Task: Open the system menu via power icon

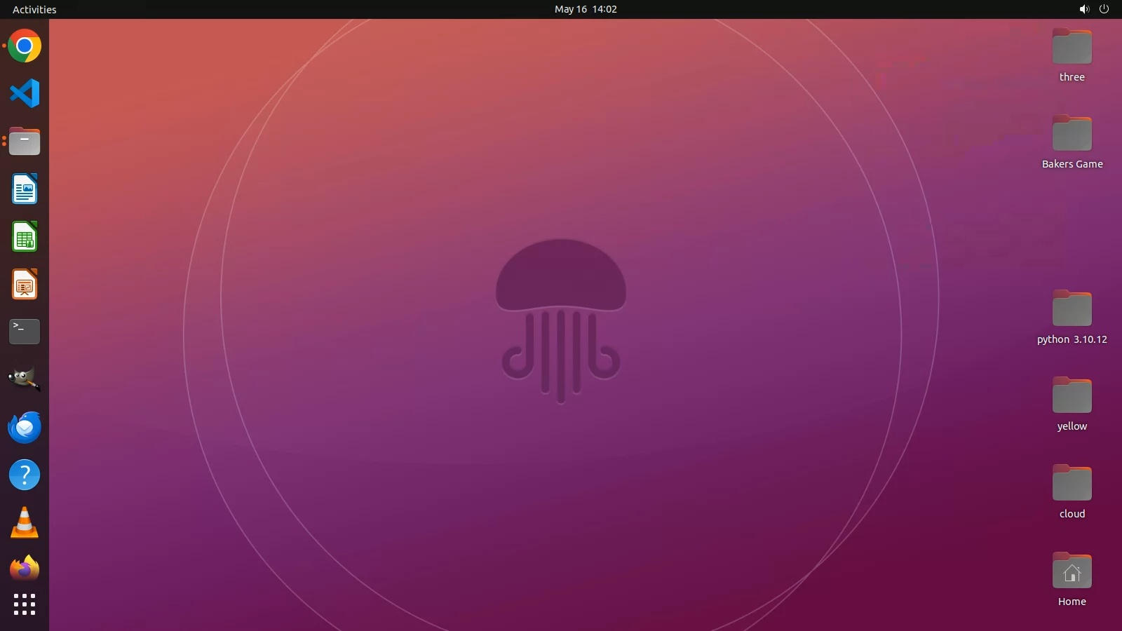Action: pos(1104,9)
